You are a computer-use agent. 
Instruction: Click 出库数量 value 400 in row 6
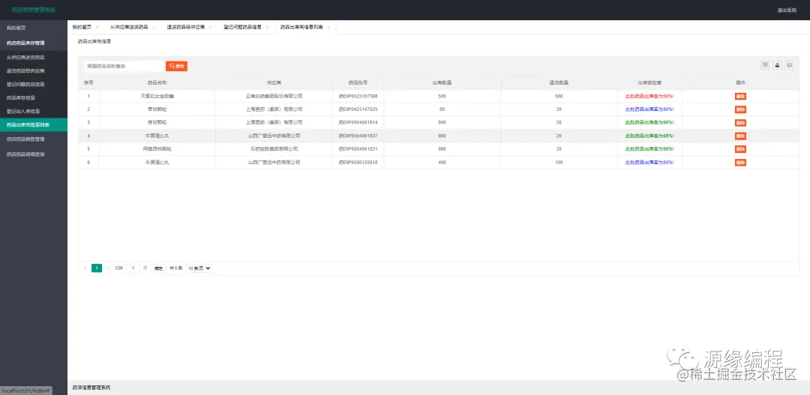coord(442,162)
